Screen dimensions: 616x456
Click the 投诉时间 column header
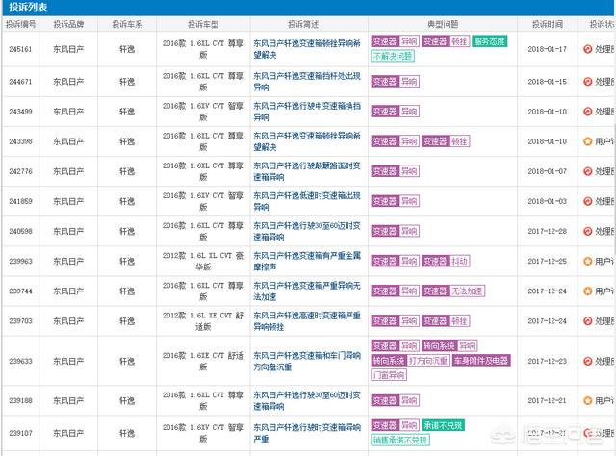point(548,24)
